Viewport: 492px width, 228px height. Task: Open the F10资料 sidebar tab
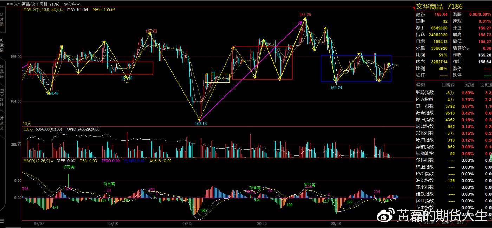(x=2, y=98)
